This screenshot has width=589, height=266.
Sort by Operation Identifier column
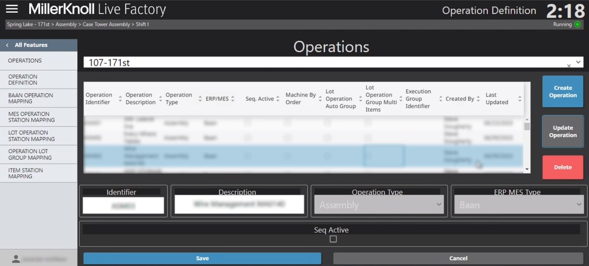pyautogui.click(x=120, y=99)
